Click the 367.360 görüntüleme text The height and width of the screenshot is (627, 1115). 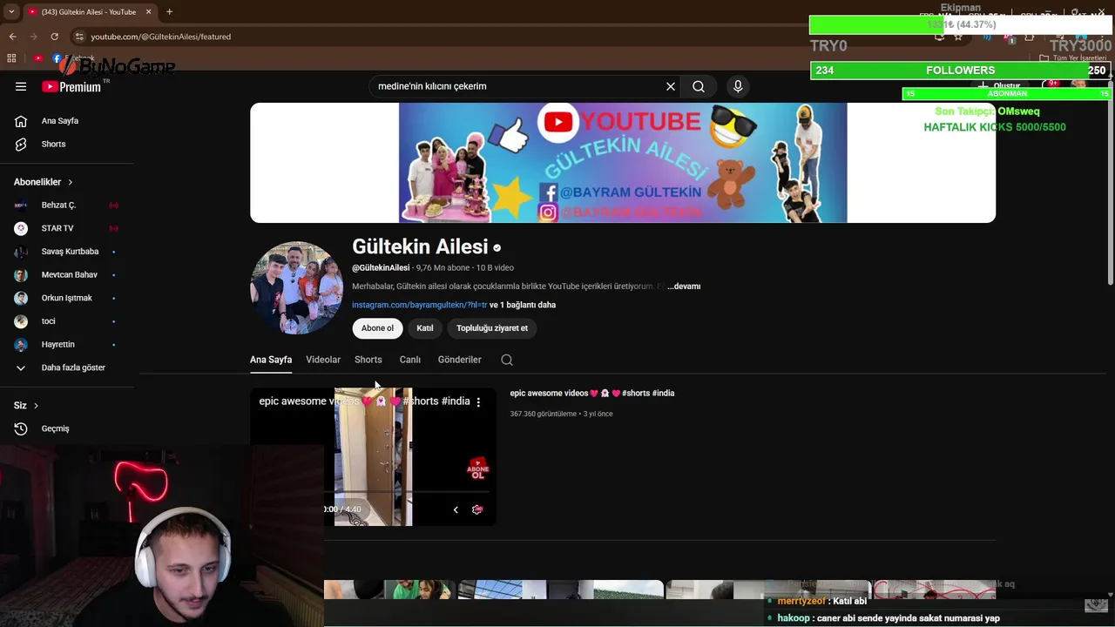coord(544,414)
